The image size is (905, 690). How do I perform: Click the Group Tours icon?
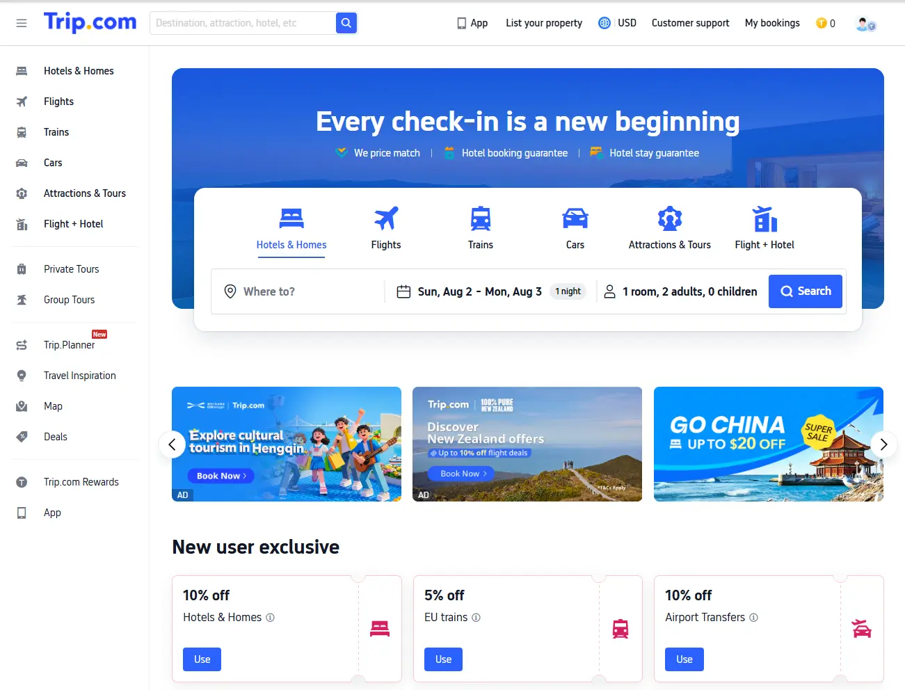click(22, 300)
